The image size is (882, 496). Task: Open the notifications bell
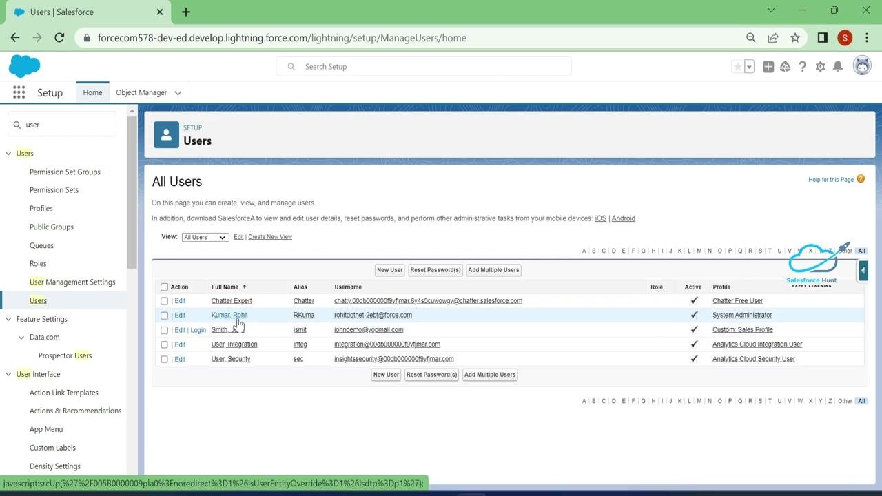click(838, 67)
